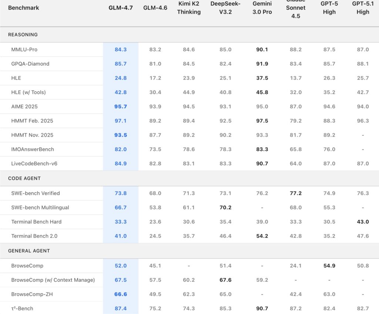
Task: Click the CODE AGENT section header row
Action: [24, 178]
